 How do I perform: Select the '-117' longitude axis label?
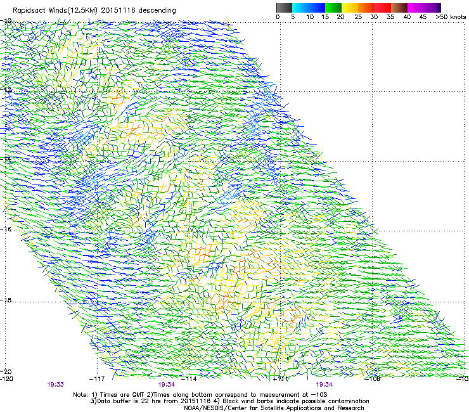(x=97, y=379)
